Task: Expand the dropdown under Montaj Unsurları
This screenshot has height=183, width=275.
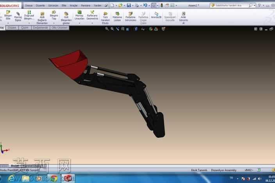Action: (79, 23)
